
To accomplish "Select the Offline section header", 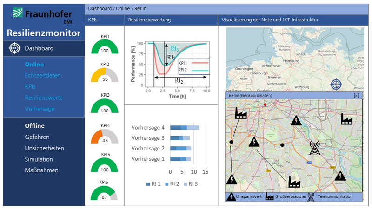I will coord(34,126).
